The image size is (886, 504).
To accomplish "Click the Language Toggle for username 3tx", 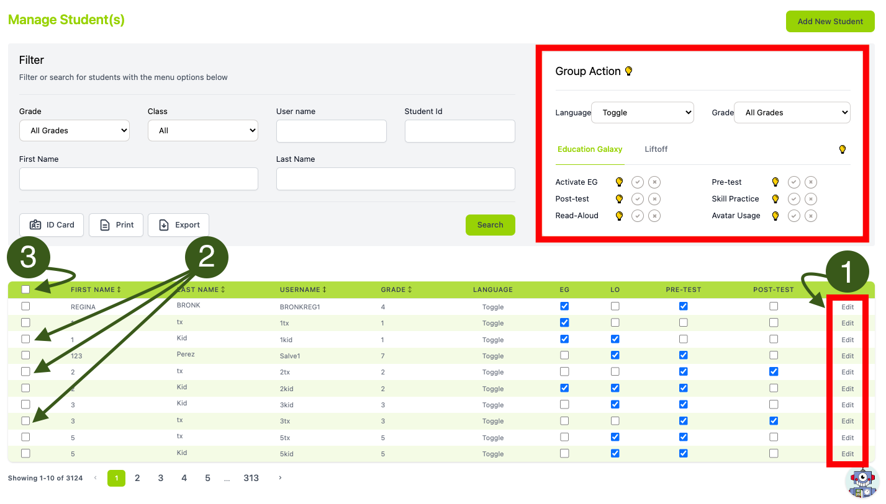I will click(493, 422).
